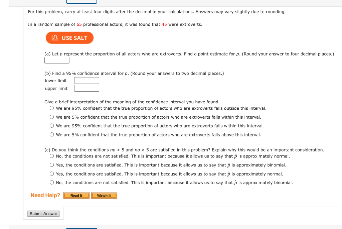Click the upper limit input field
This screenshot has height=229, width=342.
[x=87, y=88]
